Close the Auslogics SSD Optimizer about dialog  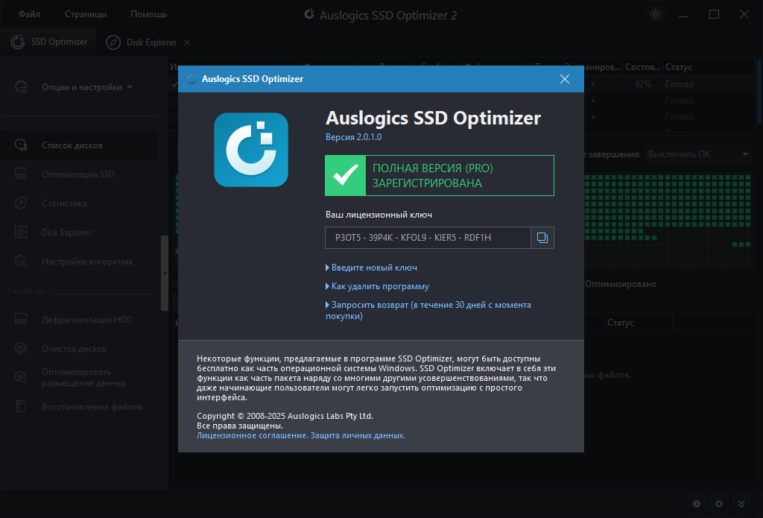click(565, 79)
